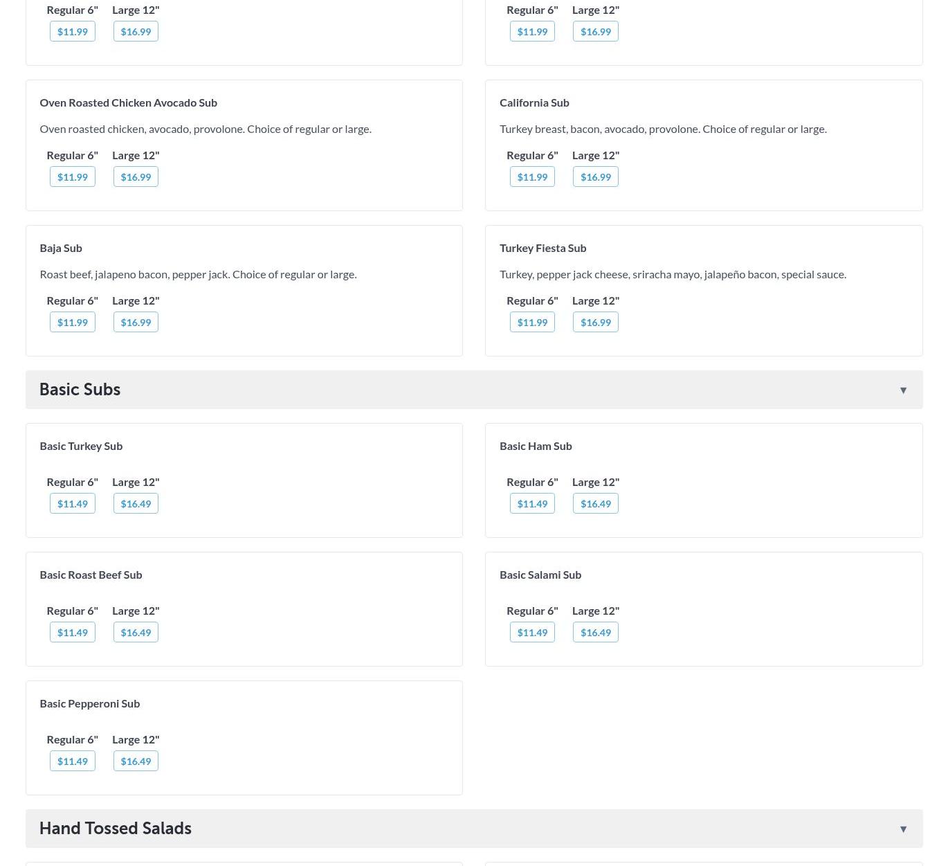Choose Basic Salami Sub large $16.49
The width and height of the screenshot is (948, 866).
[595, 633]
